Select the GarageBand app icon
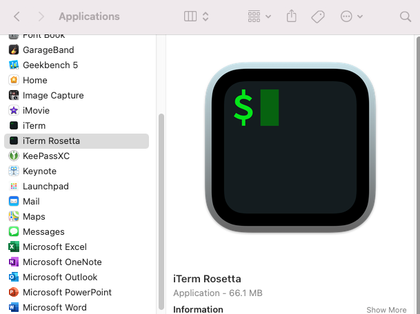Screen dimensions: 420x314 tap(14, 50)
